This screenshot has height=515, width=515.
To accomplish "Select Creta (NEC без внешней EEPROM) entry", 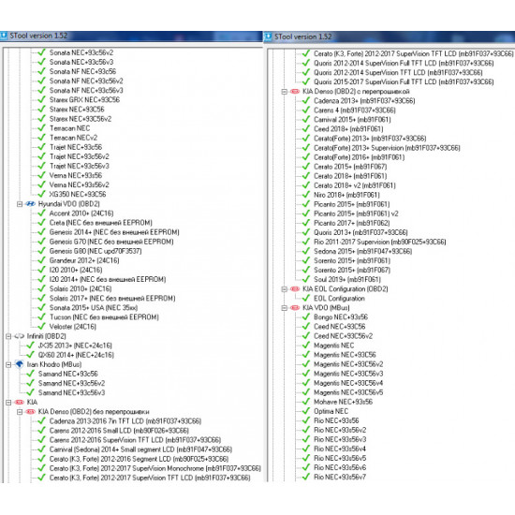I will coord(100,222).
